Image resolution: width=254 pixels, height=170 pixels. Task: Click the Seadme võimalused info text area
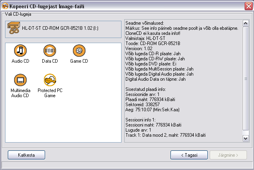coord(183,81)
